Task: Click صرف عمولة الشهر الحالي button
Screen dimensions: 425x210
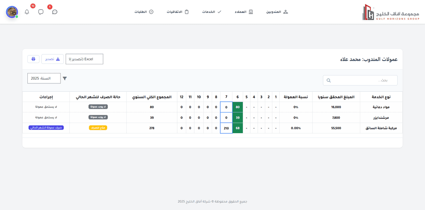Action: pos(46,128)
